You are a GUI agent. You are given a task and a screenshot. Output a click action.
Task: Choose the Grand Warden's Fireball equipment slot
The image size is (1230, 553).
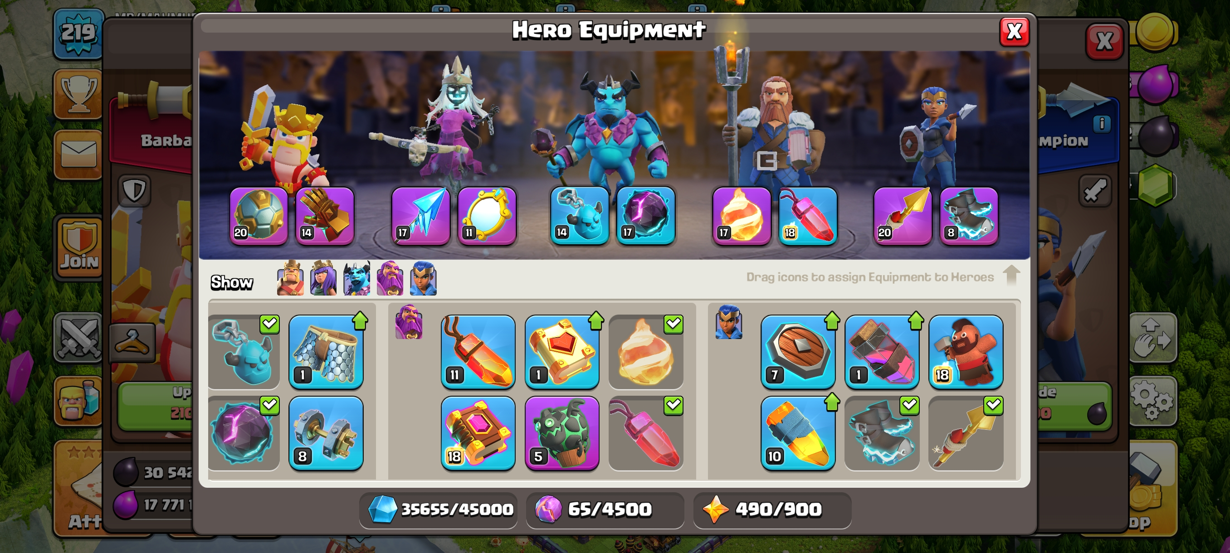tap(741, 216)
